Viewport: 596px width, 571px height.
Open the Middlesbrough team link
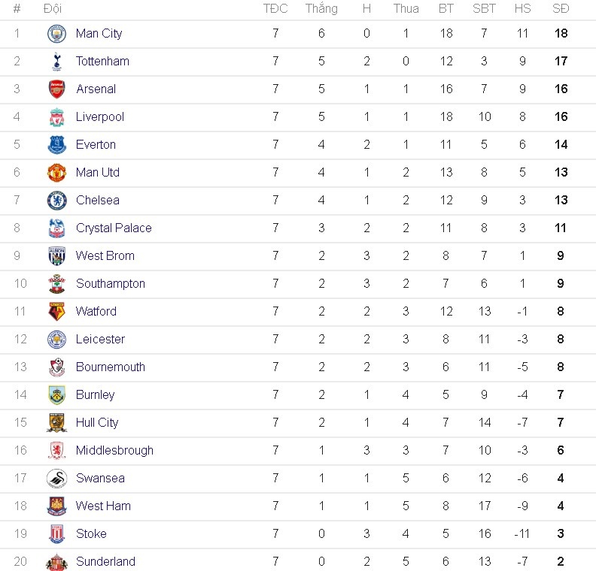tap(114, 451)
